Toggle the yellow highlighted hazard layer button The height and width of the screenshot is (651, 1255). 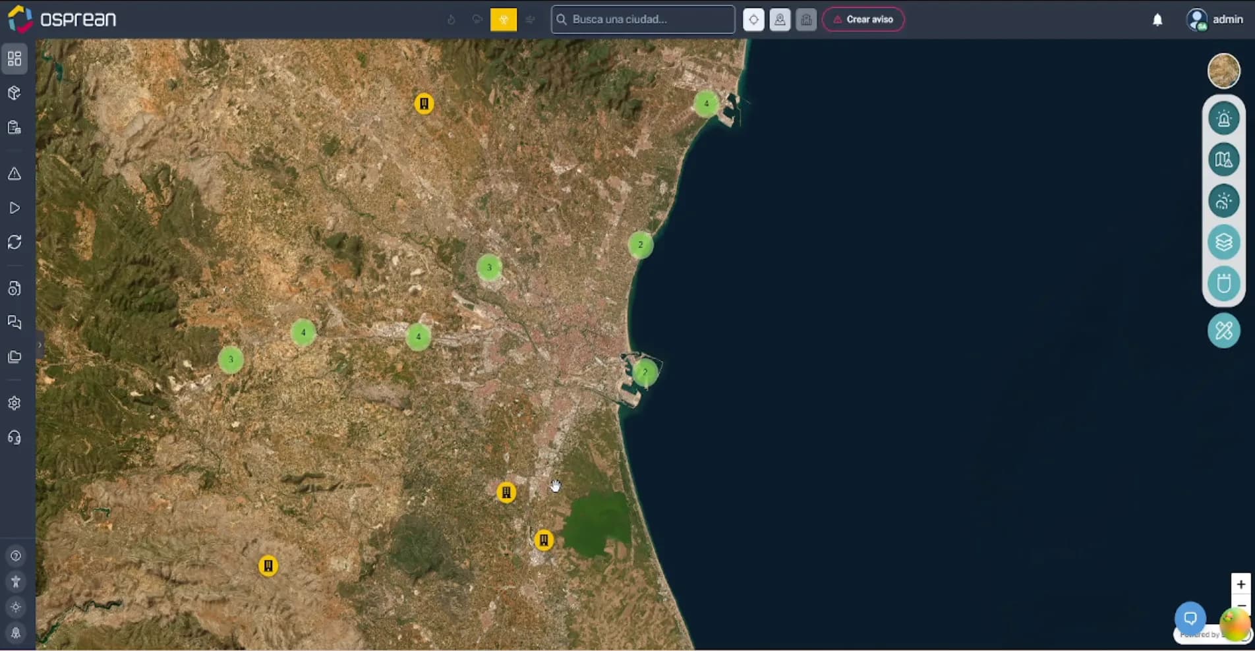click(x=504, y=20)
